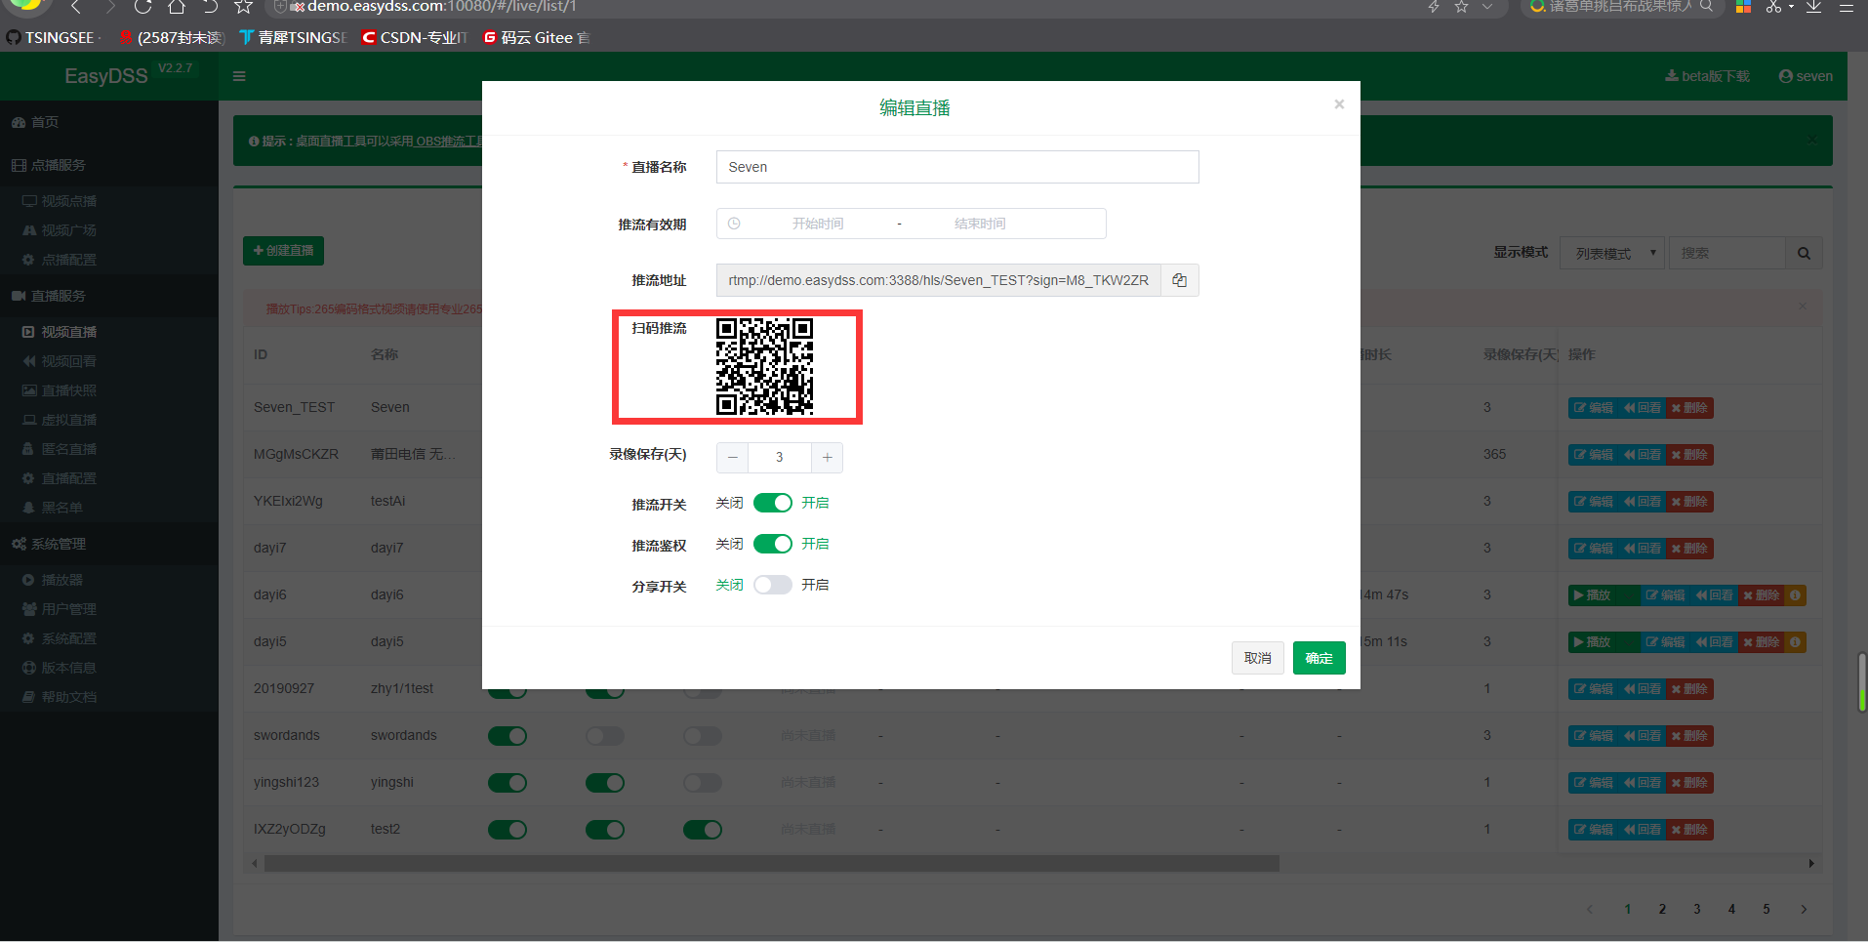Screen dimensions: 1868x942
Task: Toggle the 推流开关 switch
Action: point(772,503)
